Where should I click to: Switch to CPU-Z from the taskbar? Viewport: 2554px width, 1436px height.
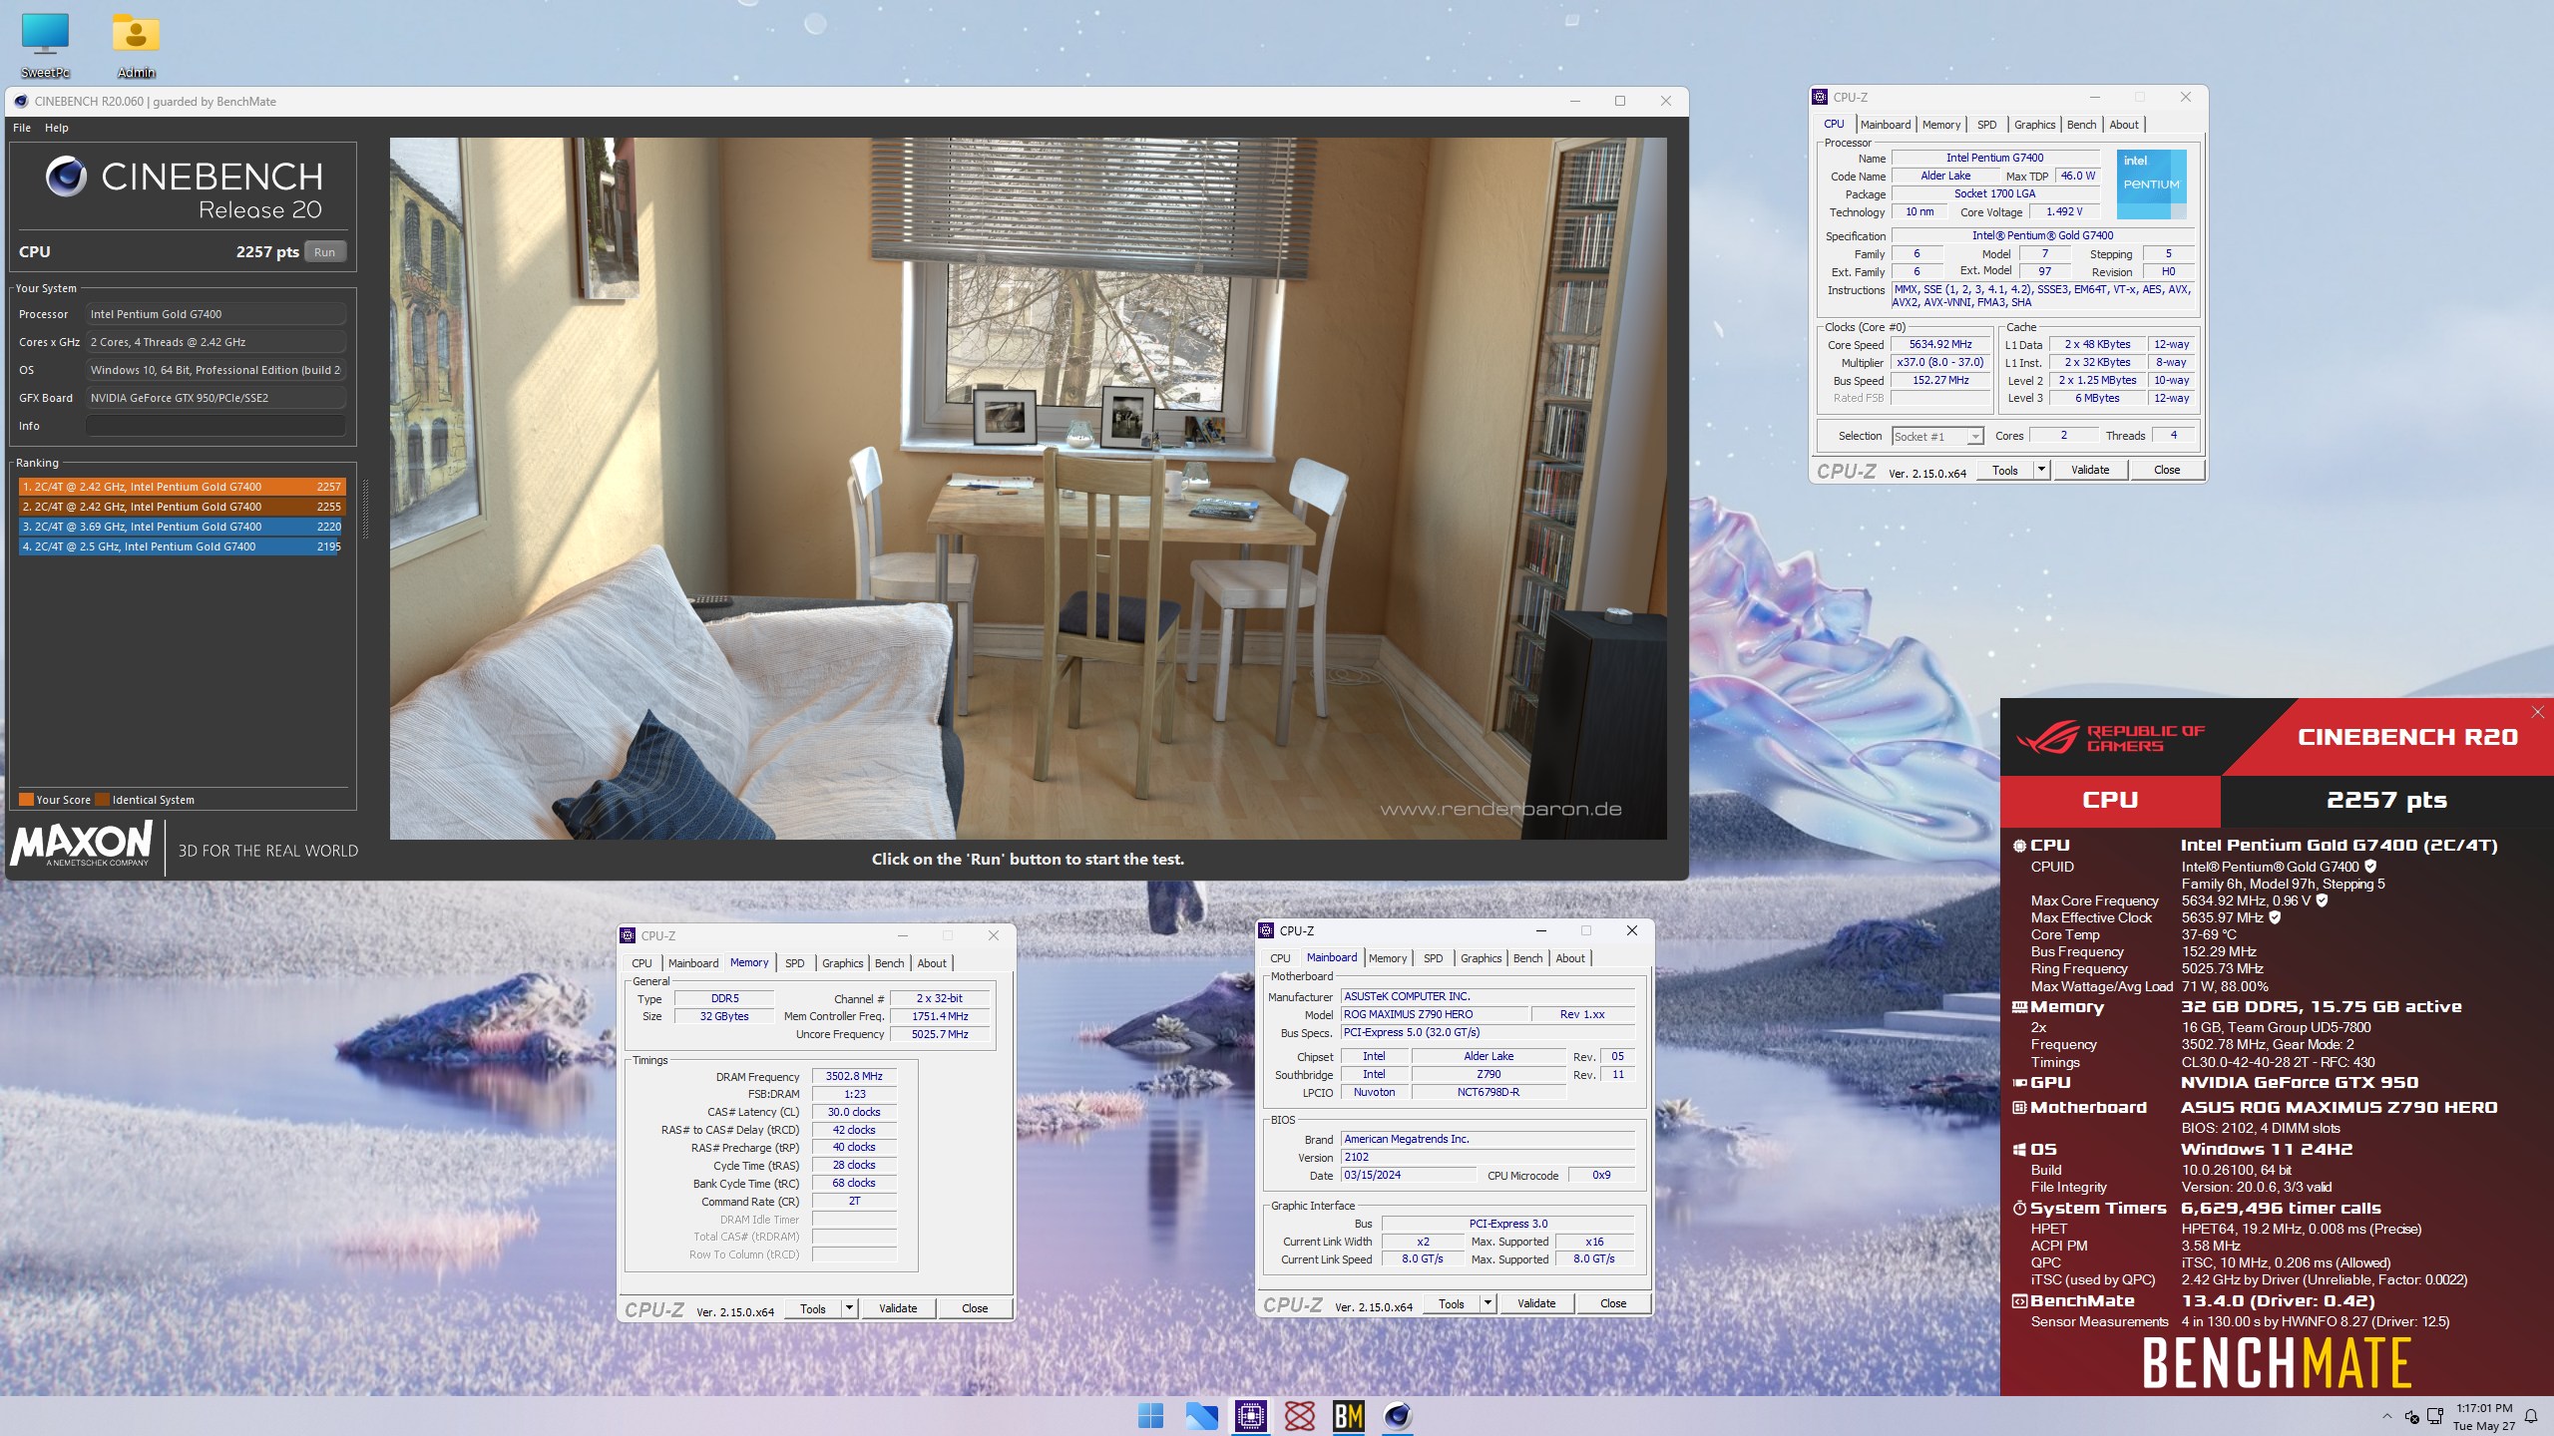tap(1250, 1415)
